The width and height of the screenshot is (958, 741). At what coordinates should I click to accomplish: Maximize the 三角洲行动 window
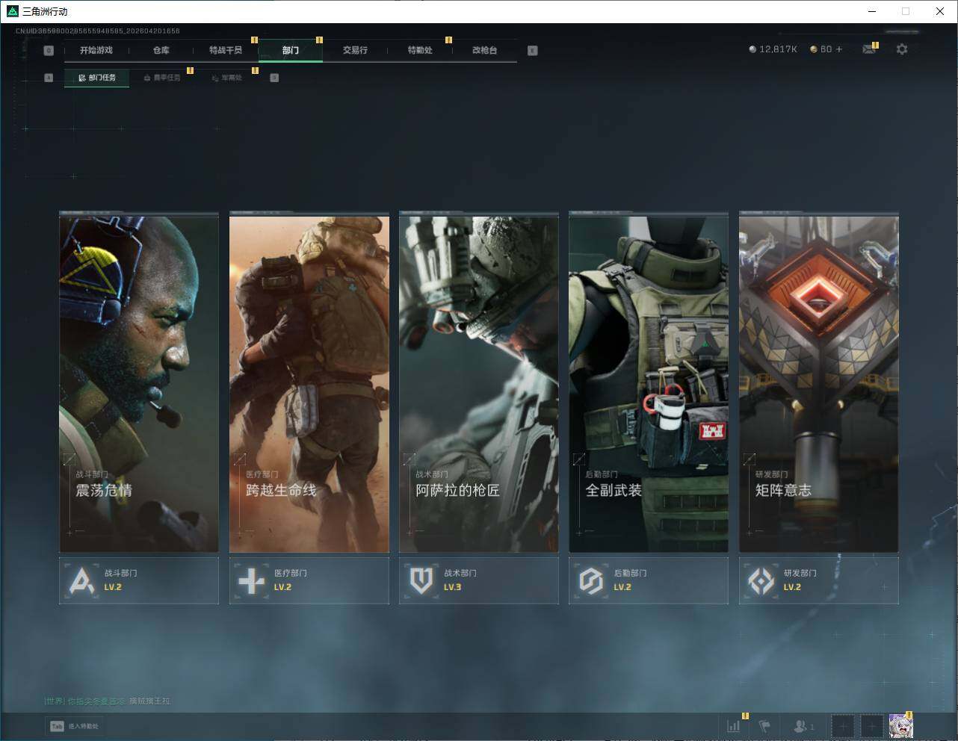[x=906, y=11]
